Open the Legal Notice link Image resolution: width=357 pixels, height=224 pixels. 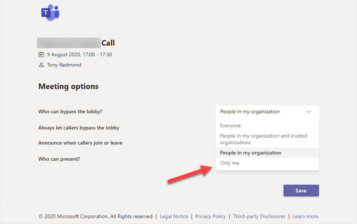click(x=174, y=217)
